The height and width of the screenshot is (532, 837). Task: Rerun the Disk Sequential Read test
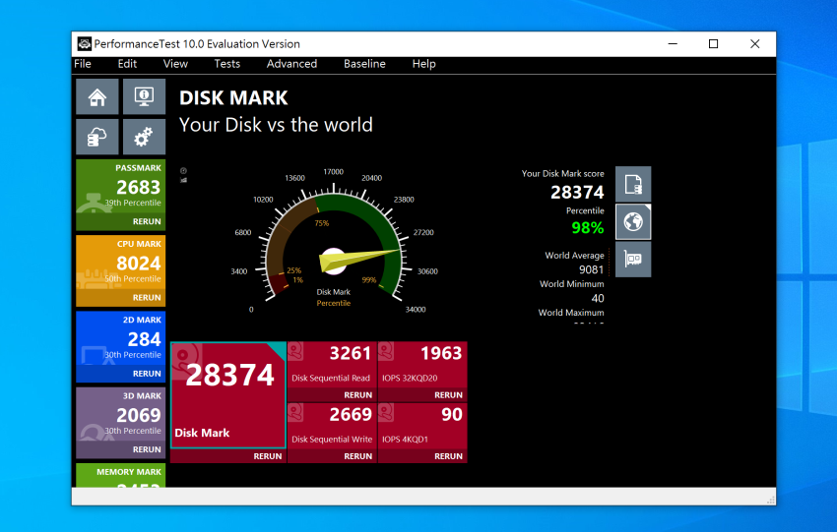pos(357,395)
